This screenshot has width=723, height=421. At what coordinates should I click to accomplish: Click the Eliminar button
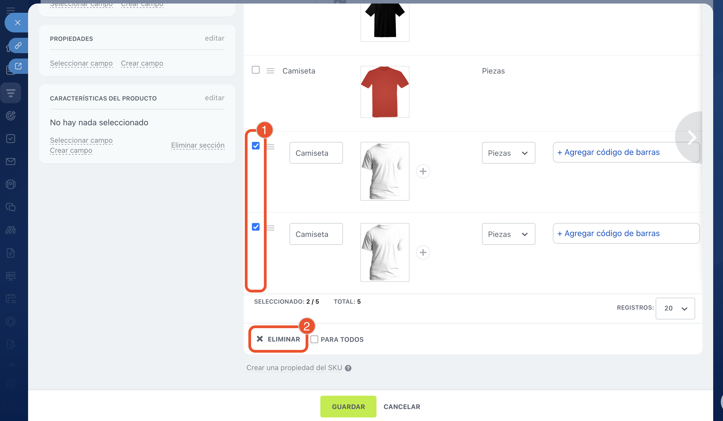pyautogui.click(x=278, y=339)
